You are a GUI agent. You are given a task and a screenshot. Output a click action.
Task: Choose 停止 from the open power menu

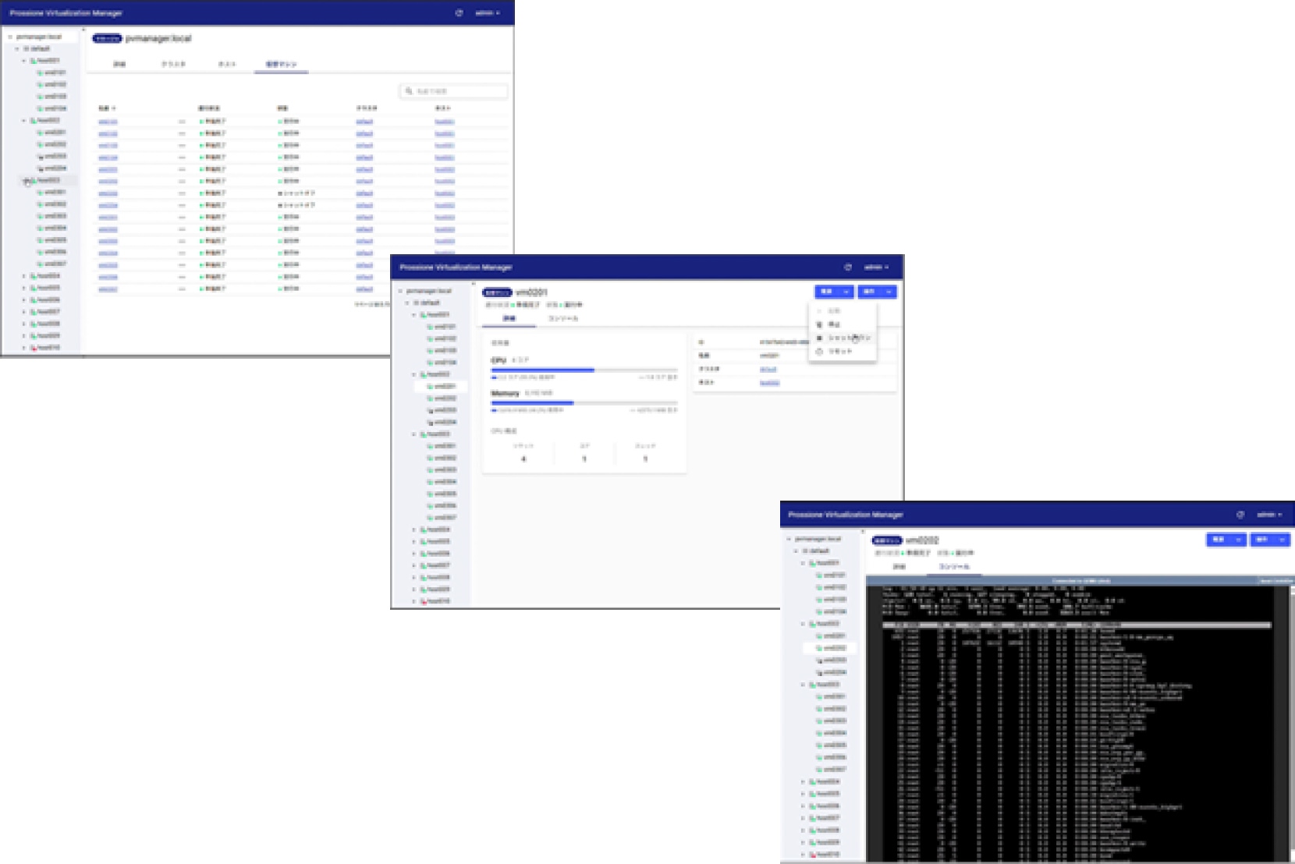842,324
